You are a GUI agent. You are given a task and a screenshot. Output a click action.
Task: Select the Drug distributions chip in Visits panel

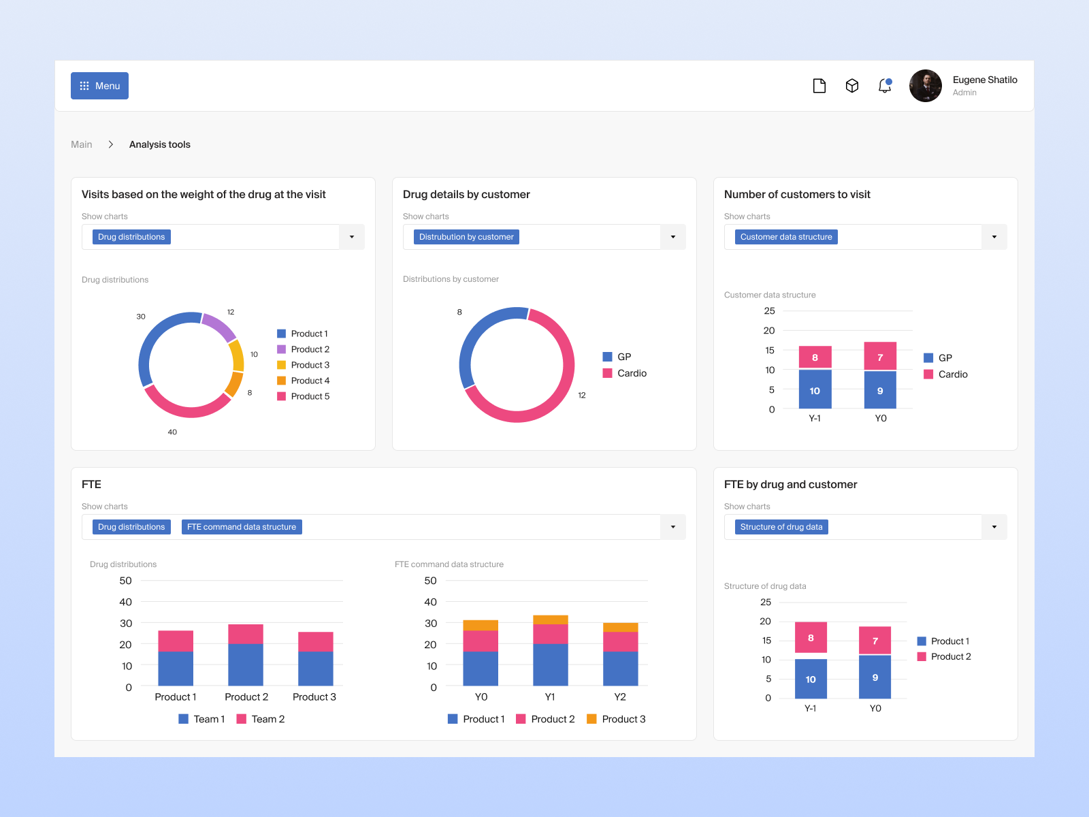tap(131, 237)
